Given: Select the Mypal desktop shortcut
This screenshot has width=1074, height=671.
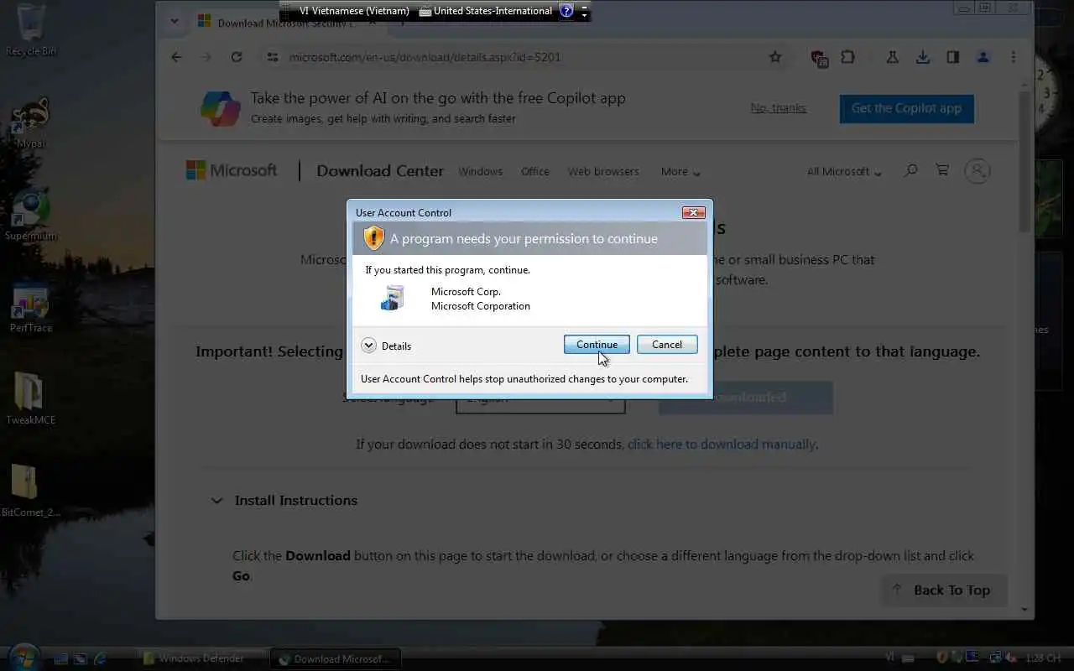Looking at the screenshot, I should pyautogui.click(x=31, y=123).
